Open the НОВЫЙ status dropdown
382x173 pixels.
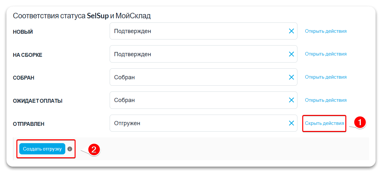pyautogui.click(x=198, y=31)
